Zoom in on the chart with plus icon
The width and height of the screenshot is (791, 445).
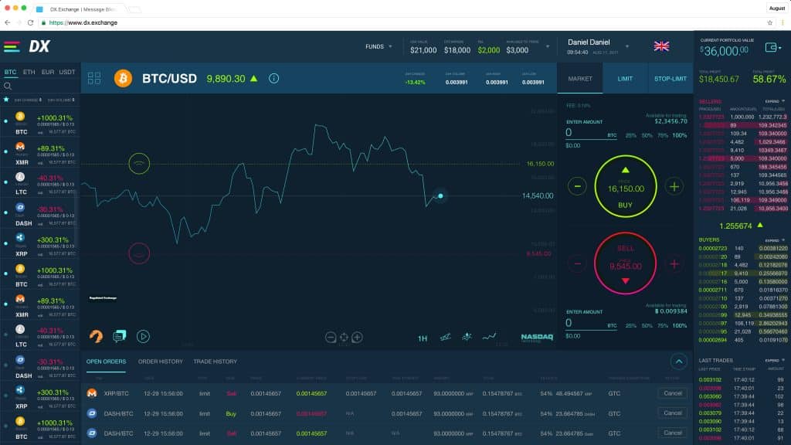(355, 336)
